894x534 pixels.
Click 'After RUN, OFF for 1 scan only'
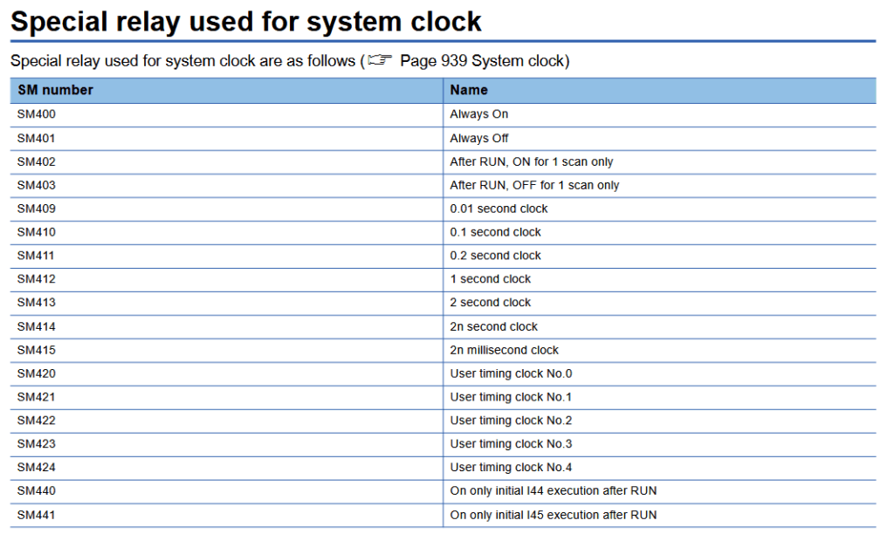pyautogui.click(x=534, y=185)
